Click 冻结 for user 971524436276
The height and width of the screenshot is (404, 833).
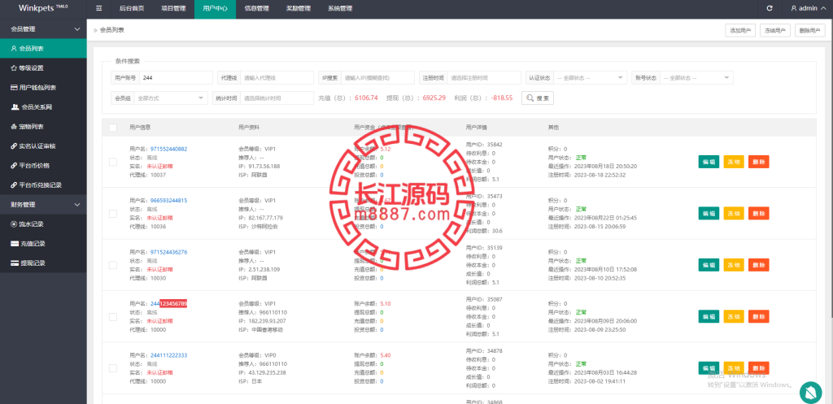point(734,265)
